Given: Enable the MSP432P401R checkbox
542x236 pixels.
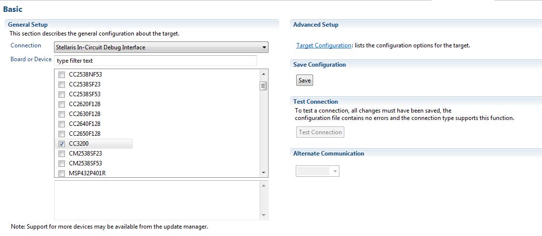Looking at the screenshot, I should click(62, 173).
